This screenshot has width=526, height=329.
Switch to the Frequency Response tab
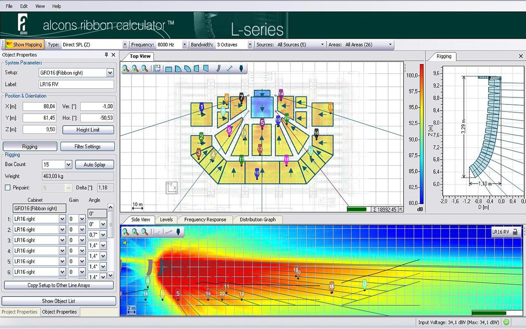click(205, 219)
